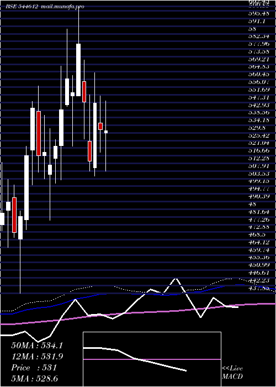Click the mail.munafa.pro watermark text

click(x=62, y=7)
